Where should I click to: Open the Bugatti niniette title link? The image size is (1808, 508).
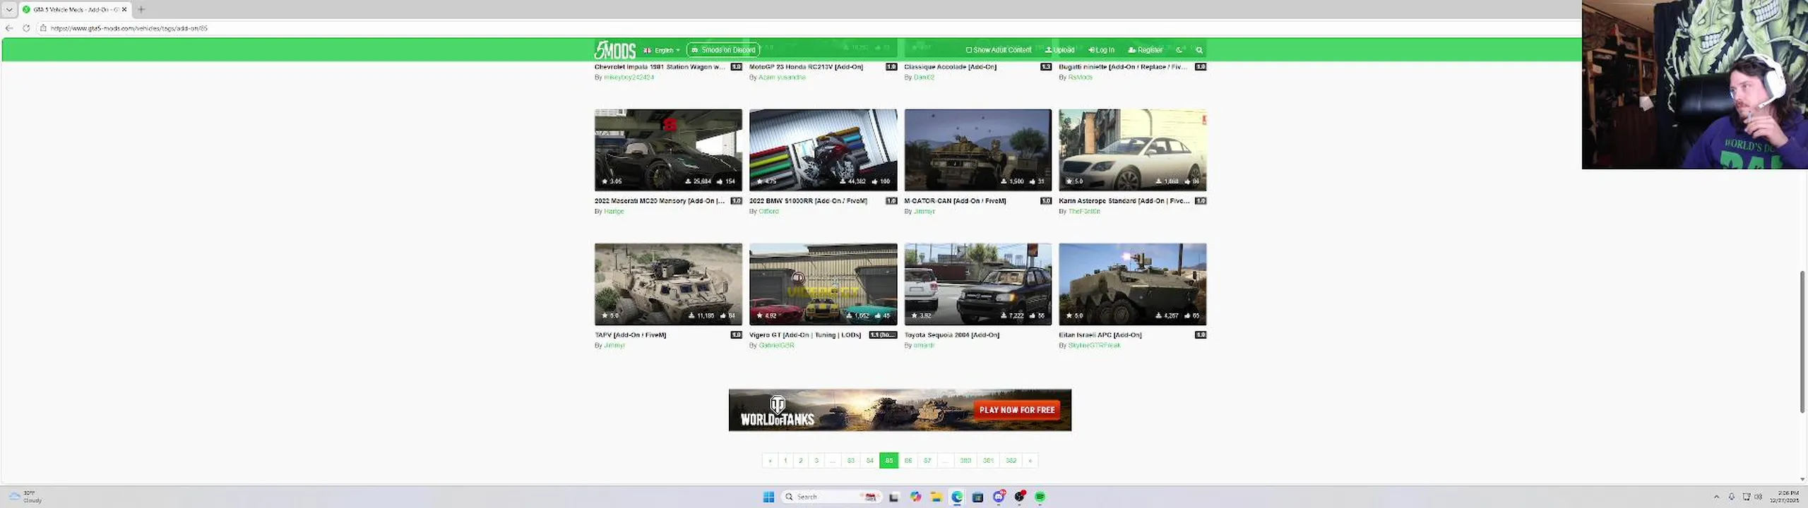point(1124,67)
